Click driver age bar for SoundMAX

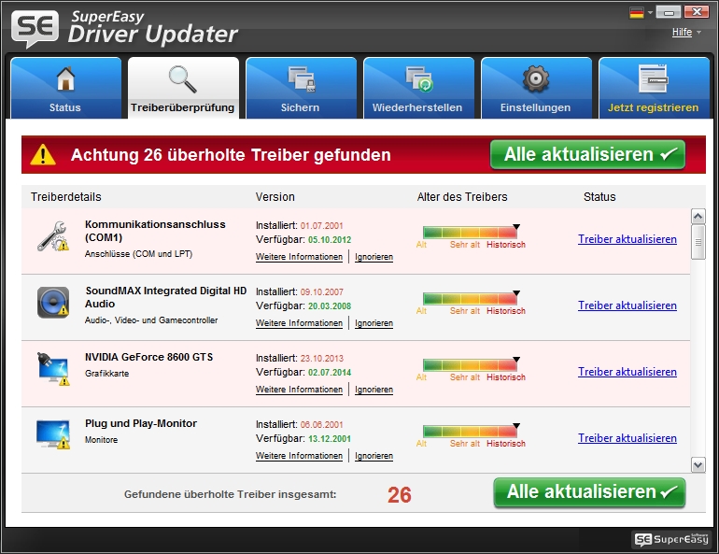(x=470, y=299)
